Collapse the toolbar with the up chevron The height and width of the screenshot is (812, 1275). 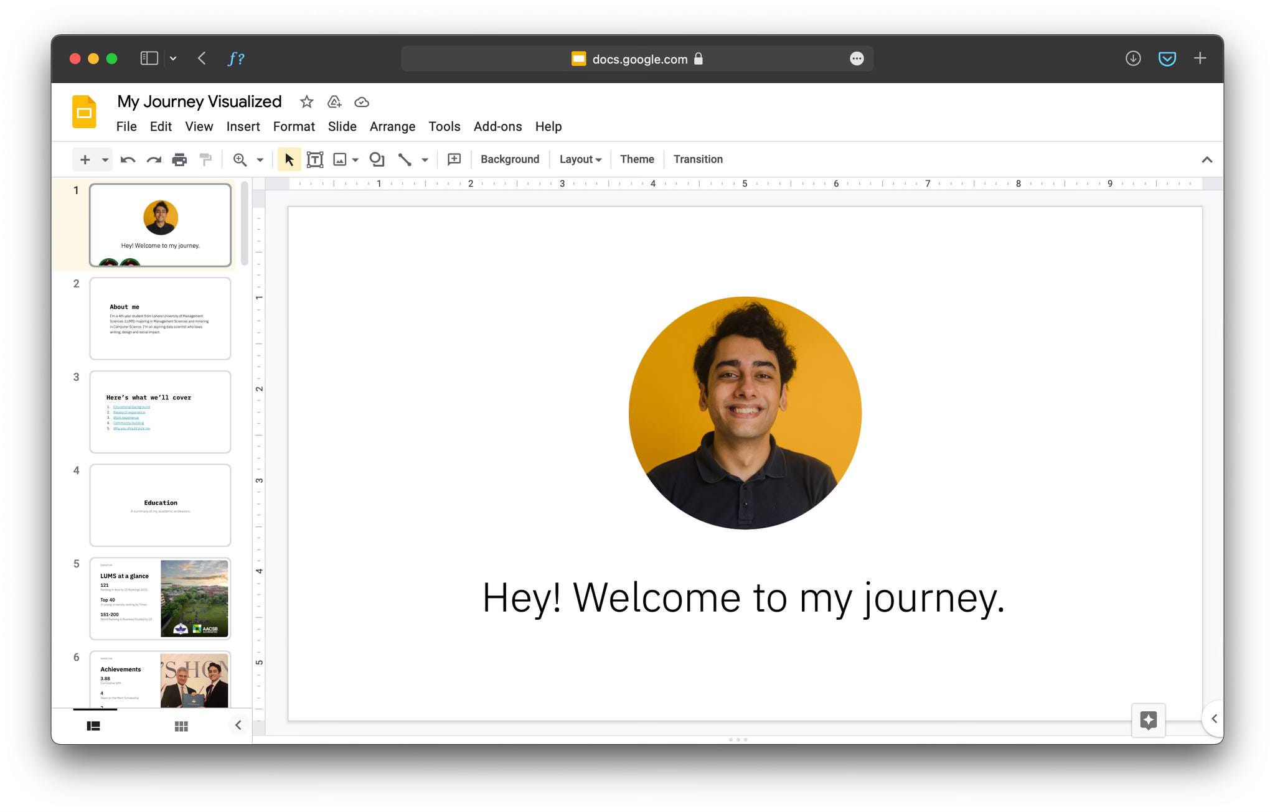tap(1207, 160)
